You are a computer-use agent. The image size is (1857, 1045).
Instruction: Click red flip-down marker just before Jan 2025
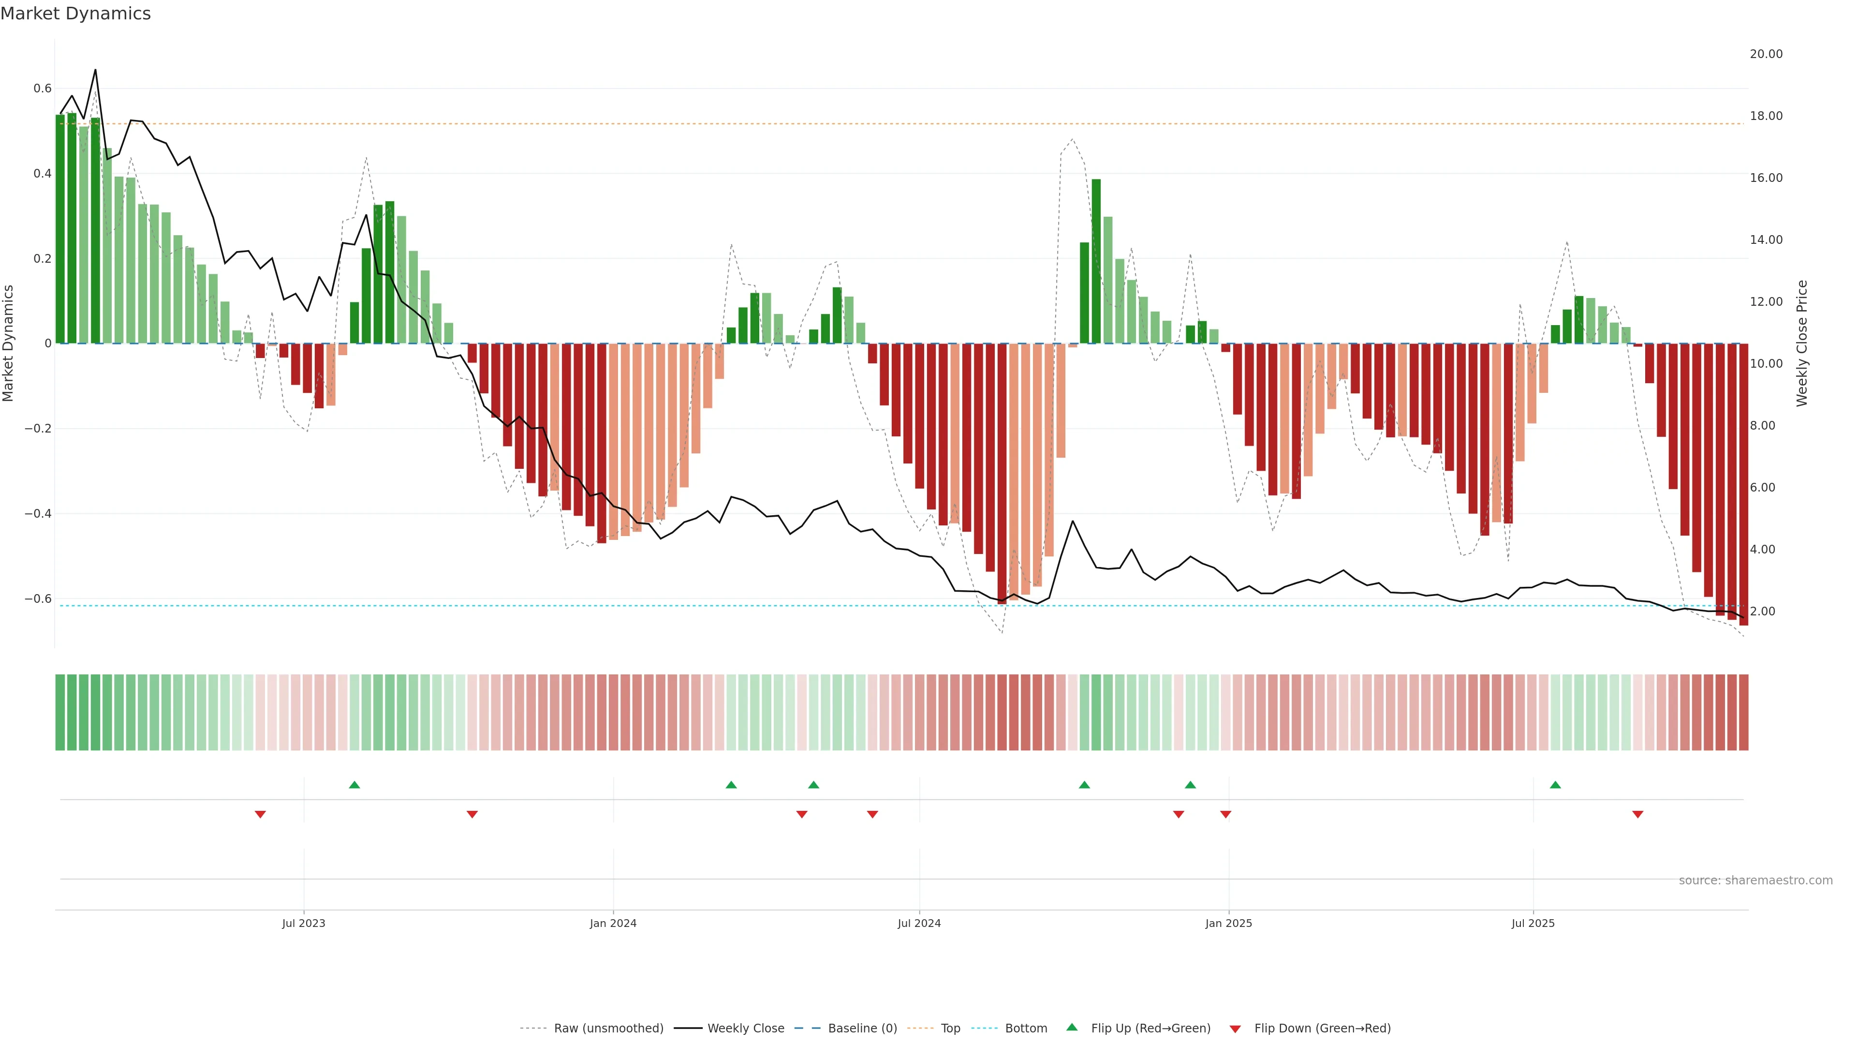click(1225, 814)
